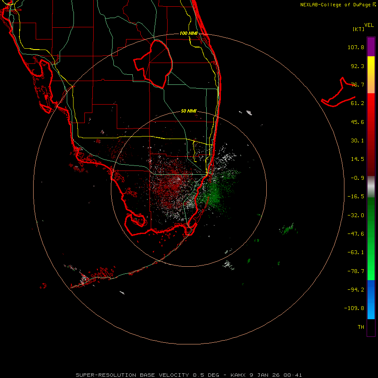Select the 14.5 scale value
The image size is (378, 378).
357,159
